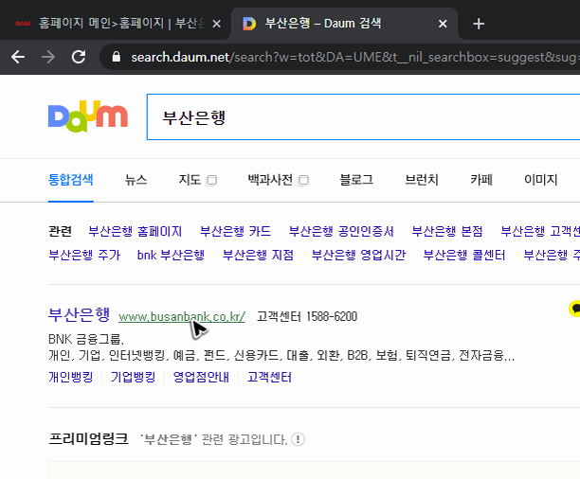Reload the page with the refresh icon

(x=79, y=57)
